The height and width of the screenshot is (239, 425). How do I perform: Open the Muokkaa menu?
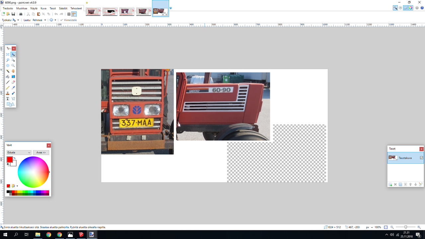[22, 8]
